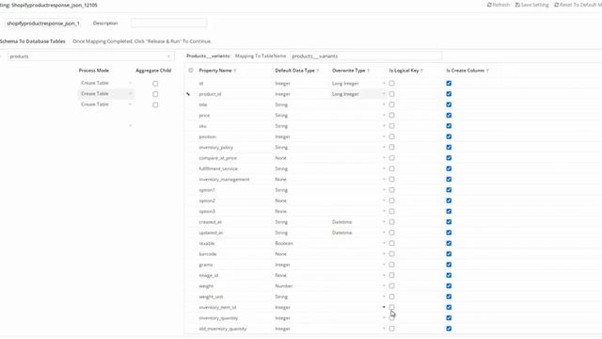Select the inventory_management property name
This screenshot has width=602, height=339.
coord(224,180)
